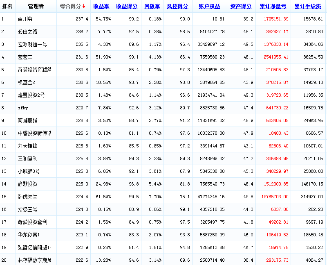Click account equity value 2500714.40
The width and height of the screenshot is (327, 265).
[x=212, y=260]
